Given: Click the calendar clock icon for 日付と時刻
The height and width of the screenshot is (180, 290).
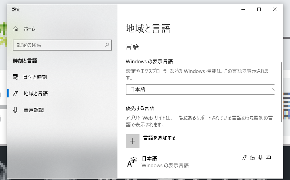Looking at the screenshot, I should (15, 77).
